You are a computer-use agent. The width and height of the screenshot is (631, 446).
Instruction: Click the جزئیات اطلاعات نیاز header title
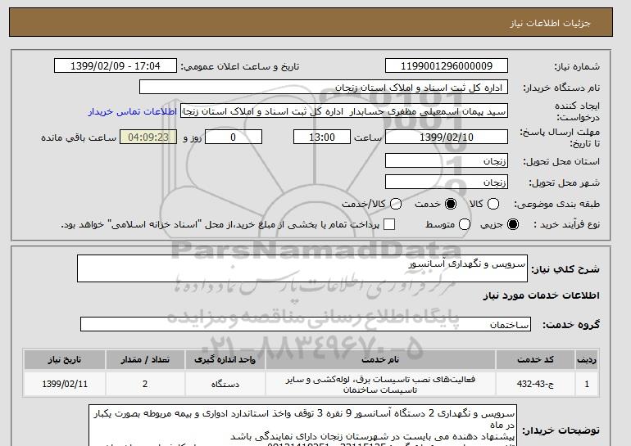550,23
